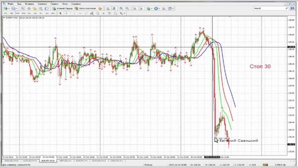Toggle the Data Window crosshair icon

pos(29,8)
